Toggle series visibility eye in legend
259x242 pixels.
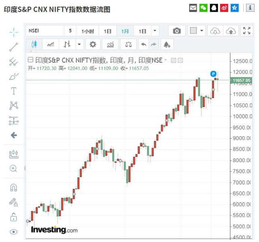point(173,60)
